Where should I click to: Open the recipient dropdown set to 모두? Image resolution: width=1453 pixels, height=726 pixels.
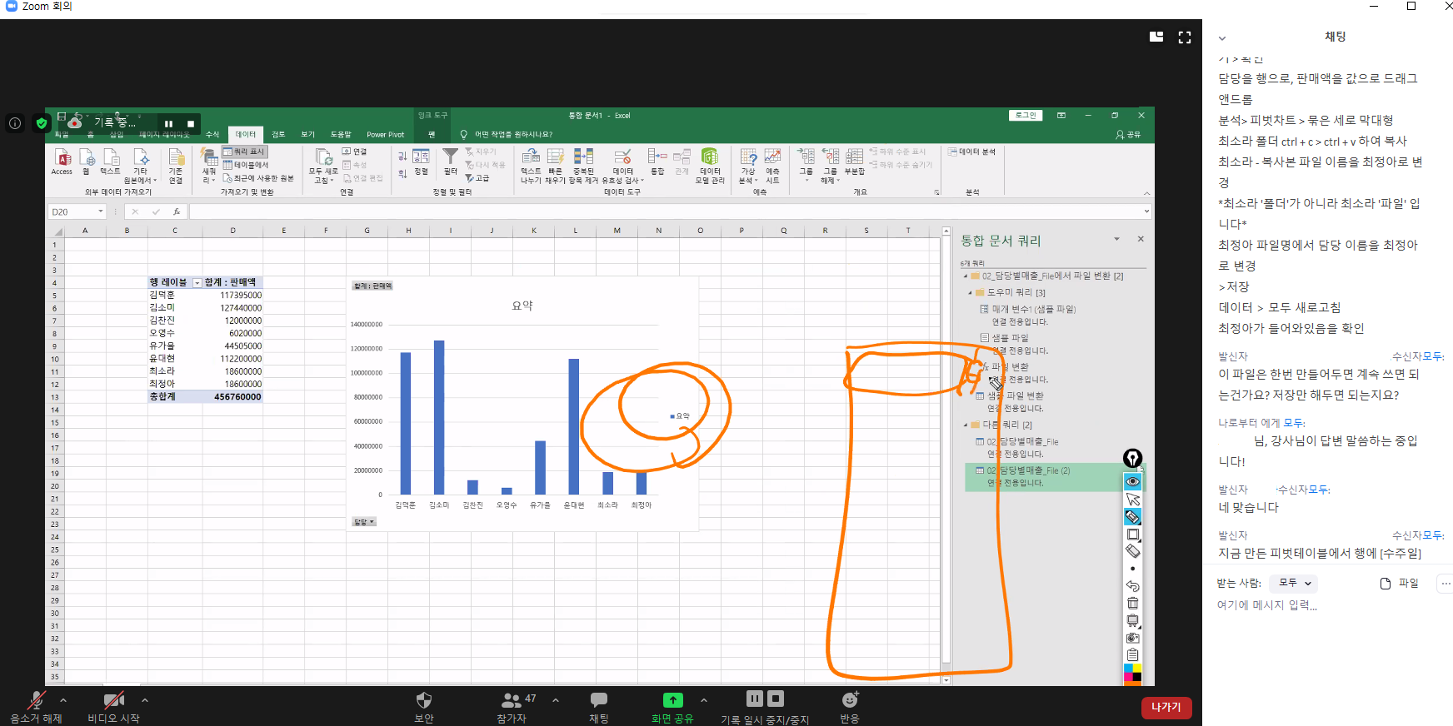pyautogui.click(x=1293, y=584)
